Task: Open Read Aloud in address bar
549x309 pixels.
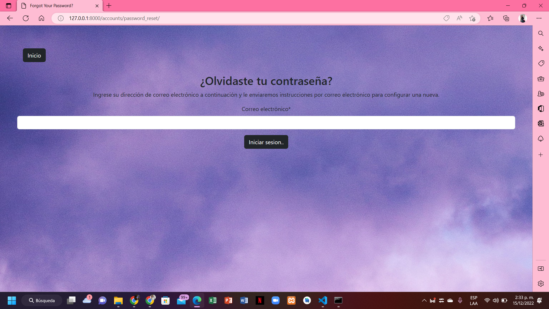Action: (x=459, y=18)
